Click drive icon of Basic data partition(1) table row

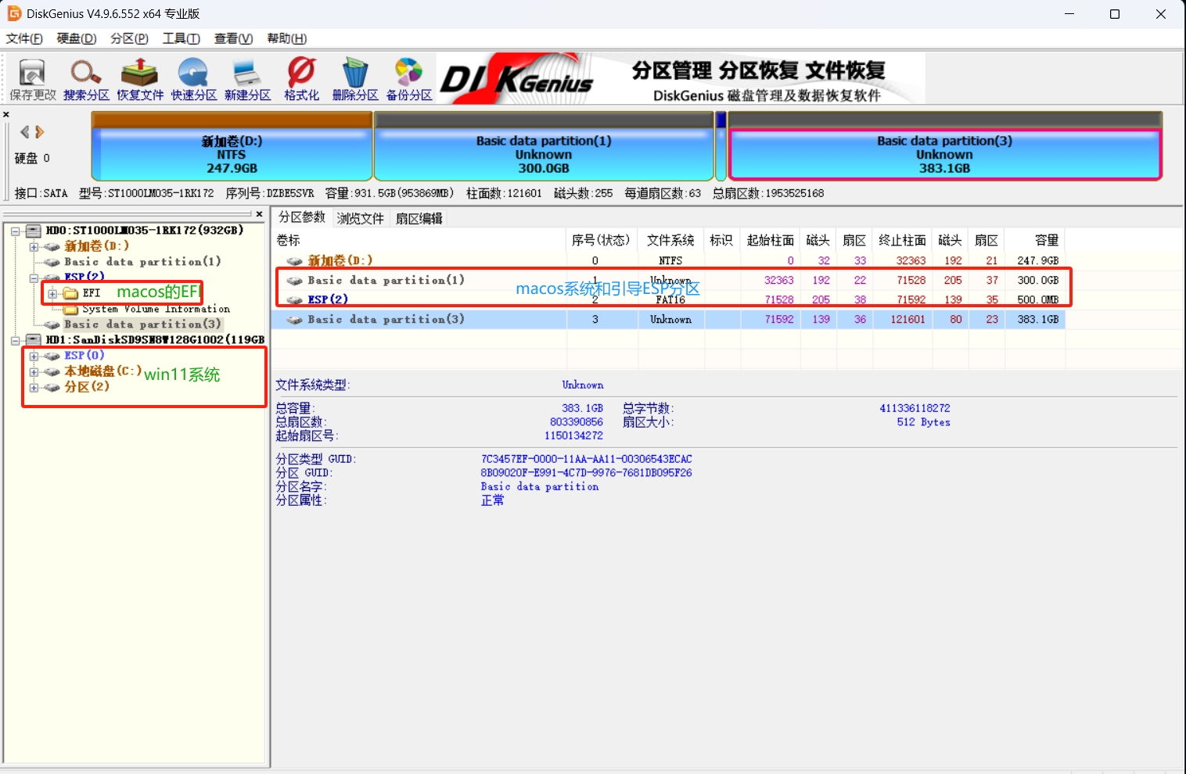[294, 281]
